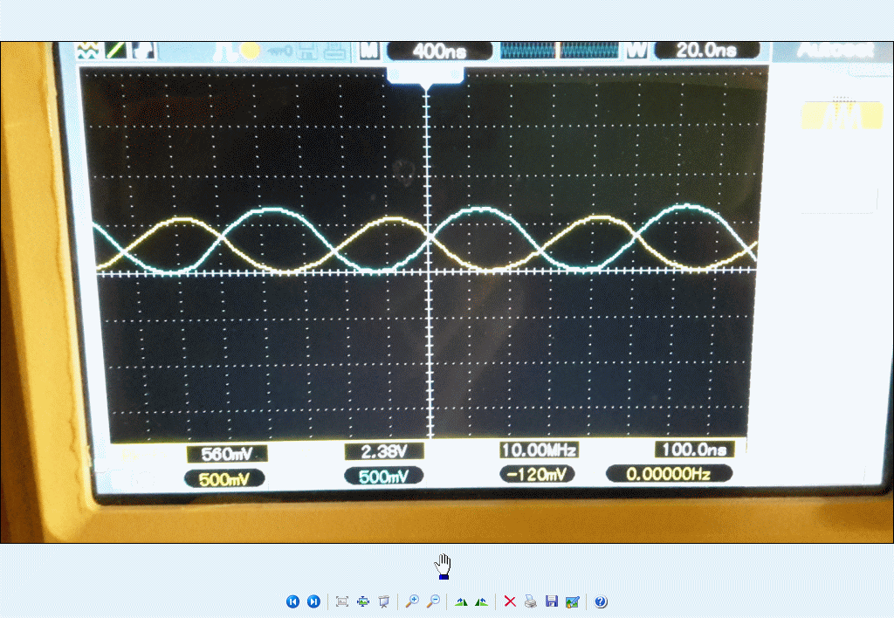Click the yellow 500mV channel label

pos(224,477)
